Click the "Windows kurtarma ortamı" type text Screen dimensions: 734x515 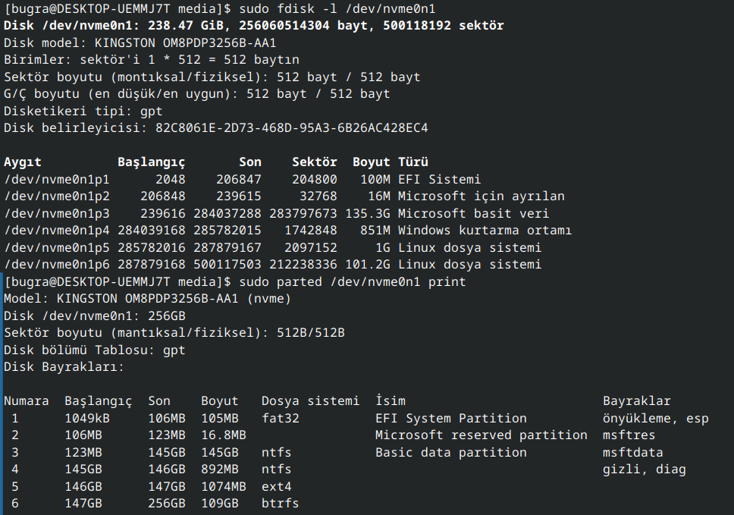485,231
